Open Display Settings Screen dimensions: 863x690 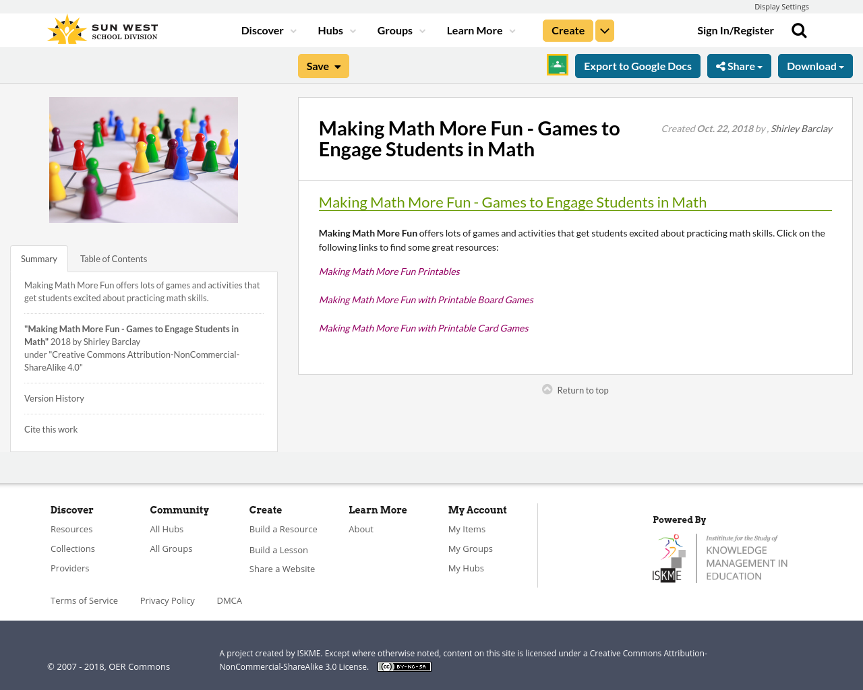(x=781, y=6)
